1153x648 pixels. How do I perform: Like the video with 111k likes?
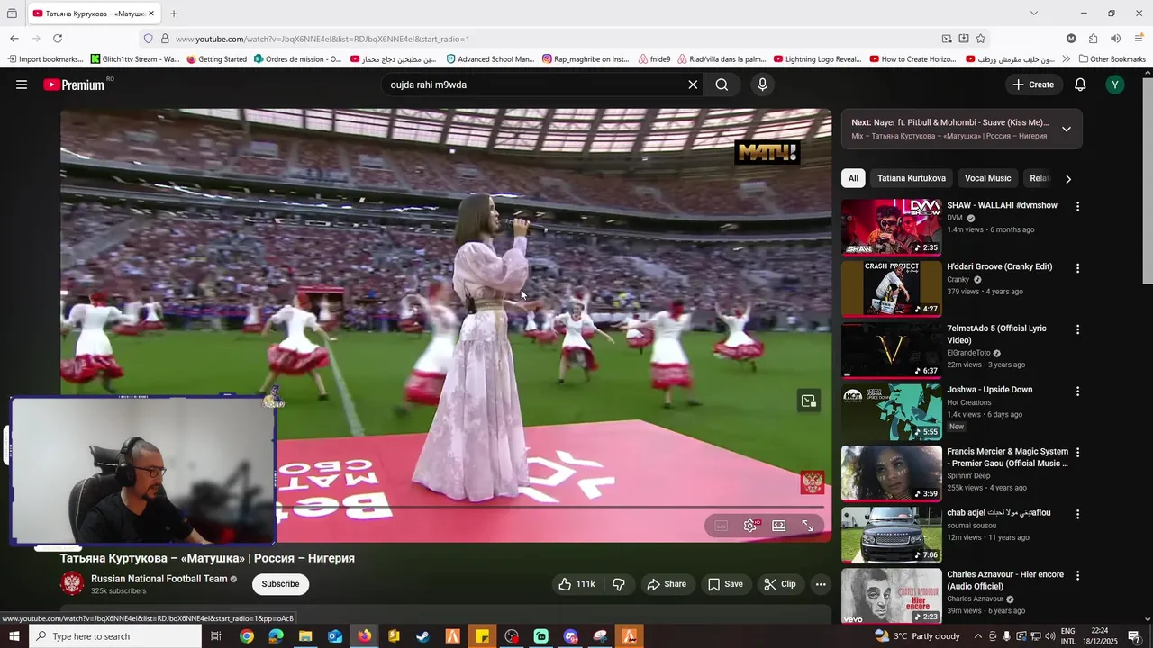(x=576, y=584)
